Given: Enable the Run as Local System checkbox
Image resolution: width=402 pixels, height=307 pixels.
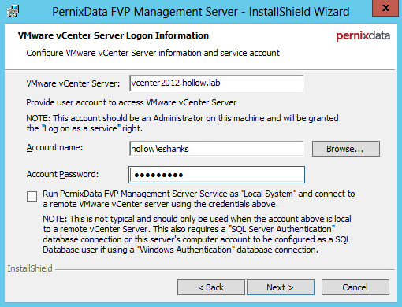Looking at the screenshot, I should (x=32, y=196).
